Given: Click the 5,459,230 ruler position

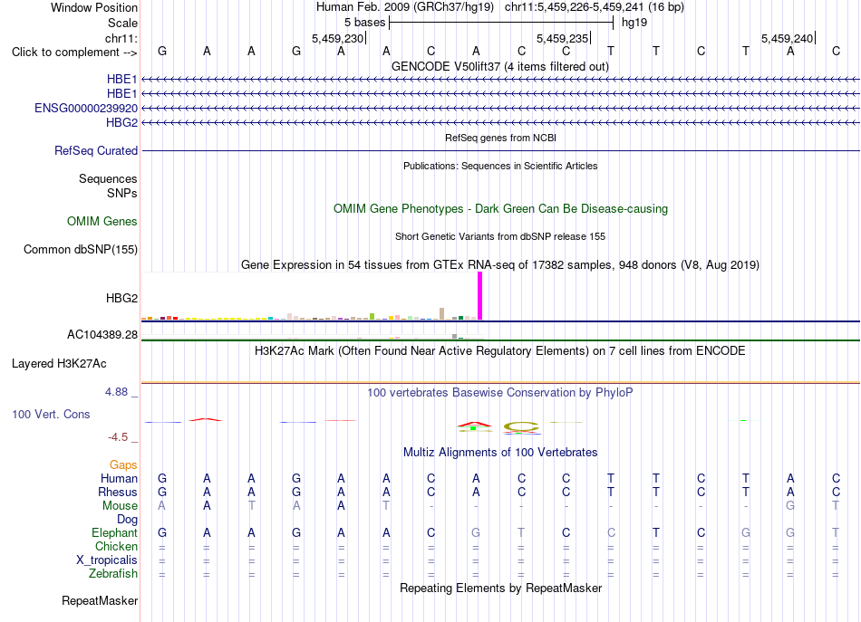Looking at the screenshot, I should point(338,38).
